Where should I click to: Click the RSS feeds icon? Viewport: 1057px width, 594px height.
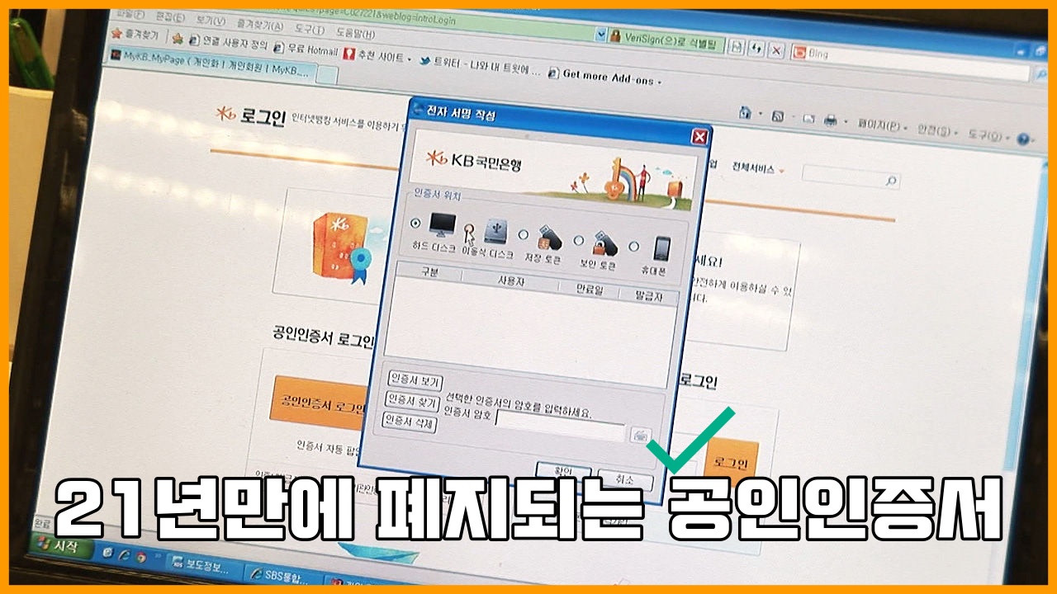click(776, 115)
